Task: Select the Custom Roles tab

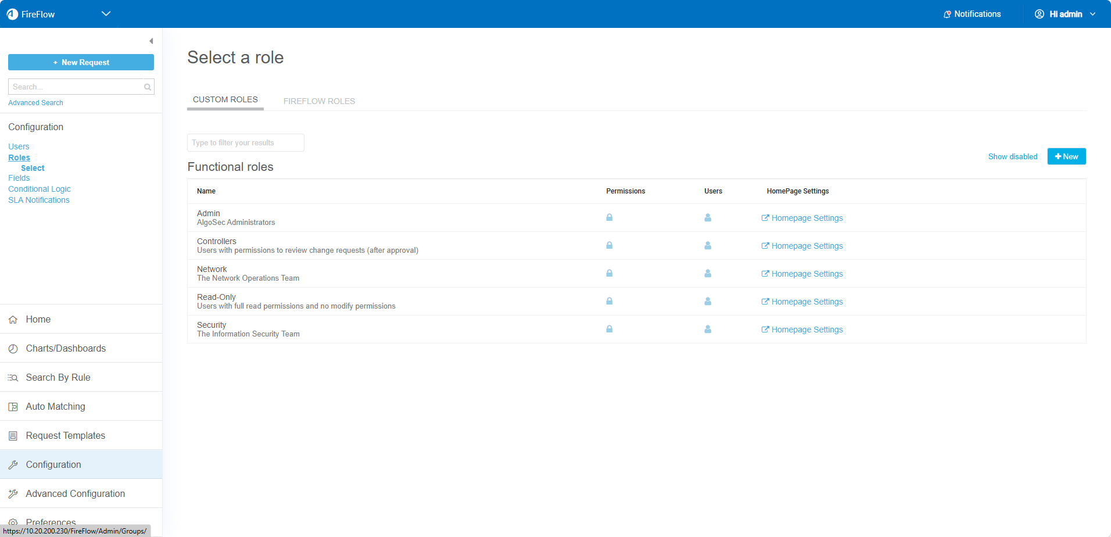Action: [225, 99]
